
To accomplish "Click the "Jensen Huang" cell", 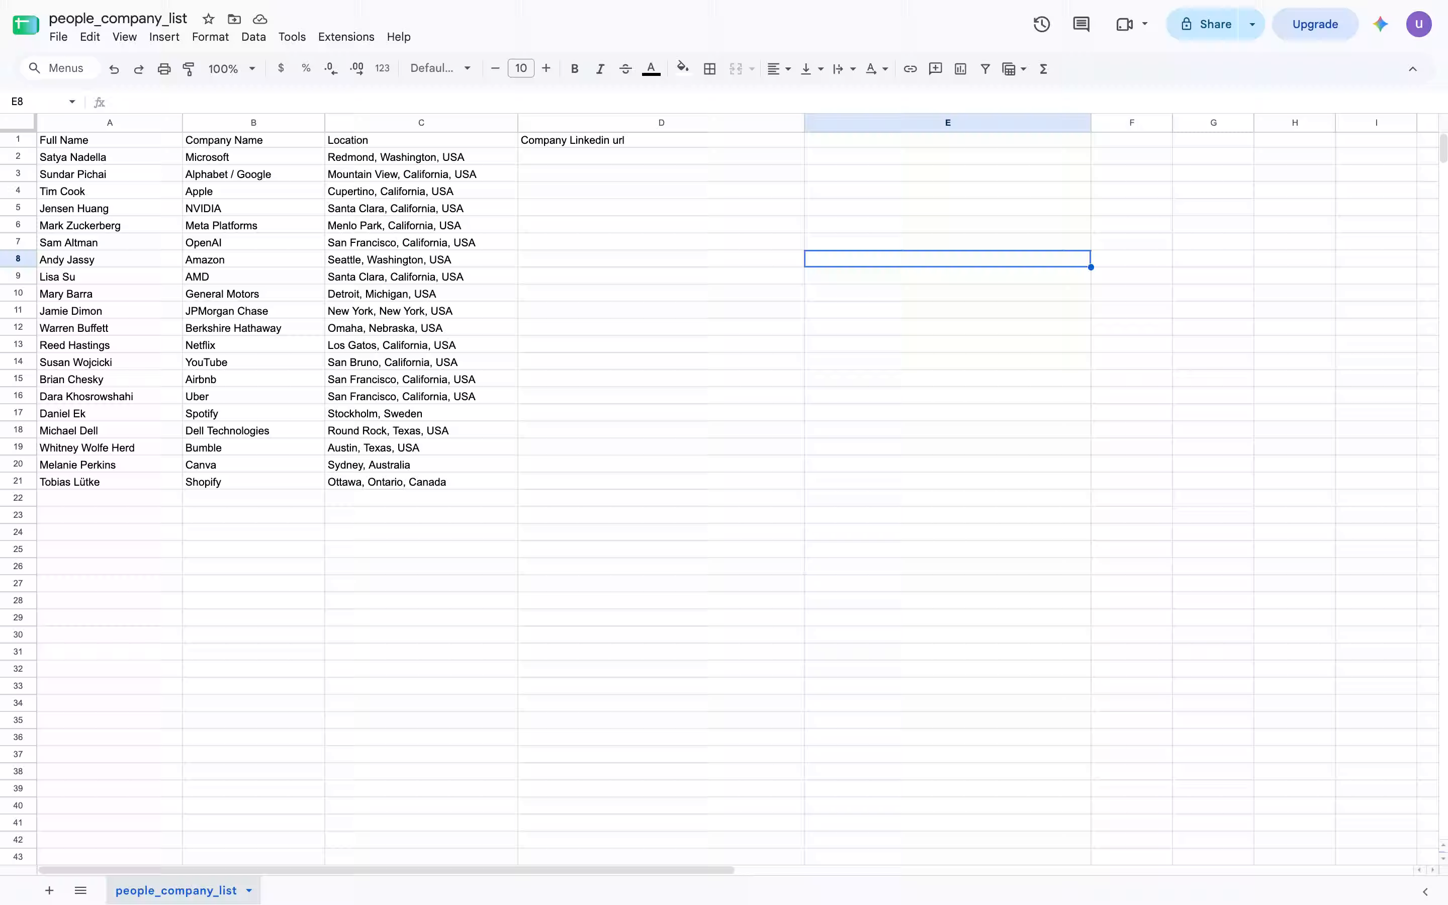I will (110, 208).
